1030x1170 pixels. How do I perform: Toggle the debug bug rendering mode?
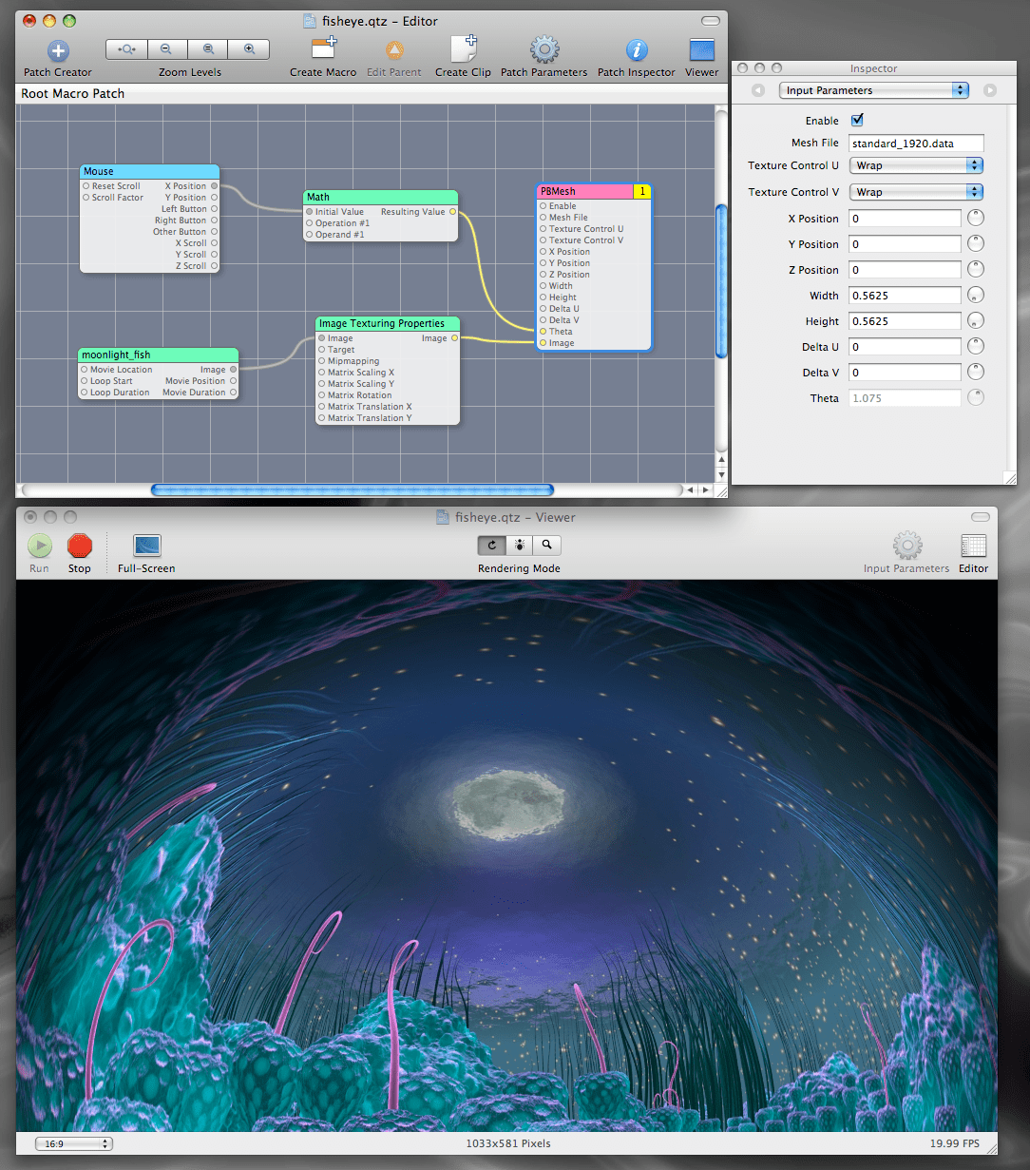pos(519,545)
